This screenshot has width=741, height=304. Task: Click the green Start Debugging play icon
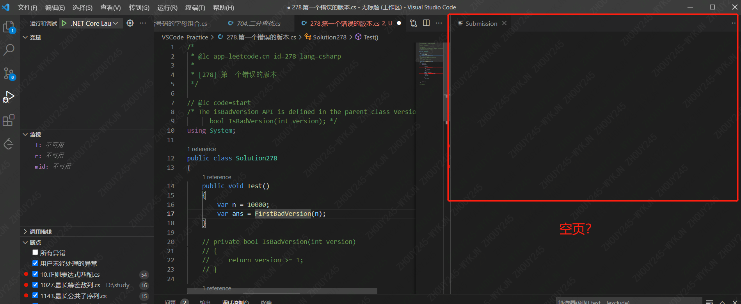64,23
